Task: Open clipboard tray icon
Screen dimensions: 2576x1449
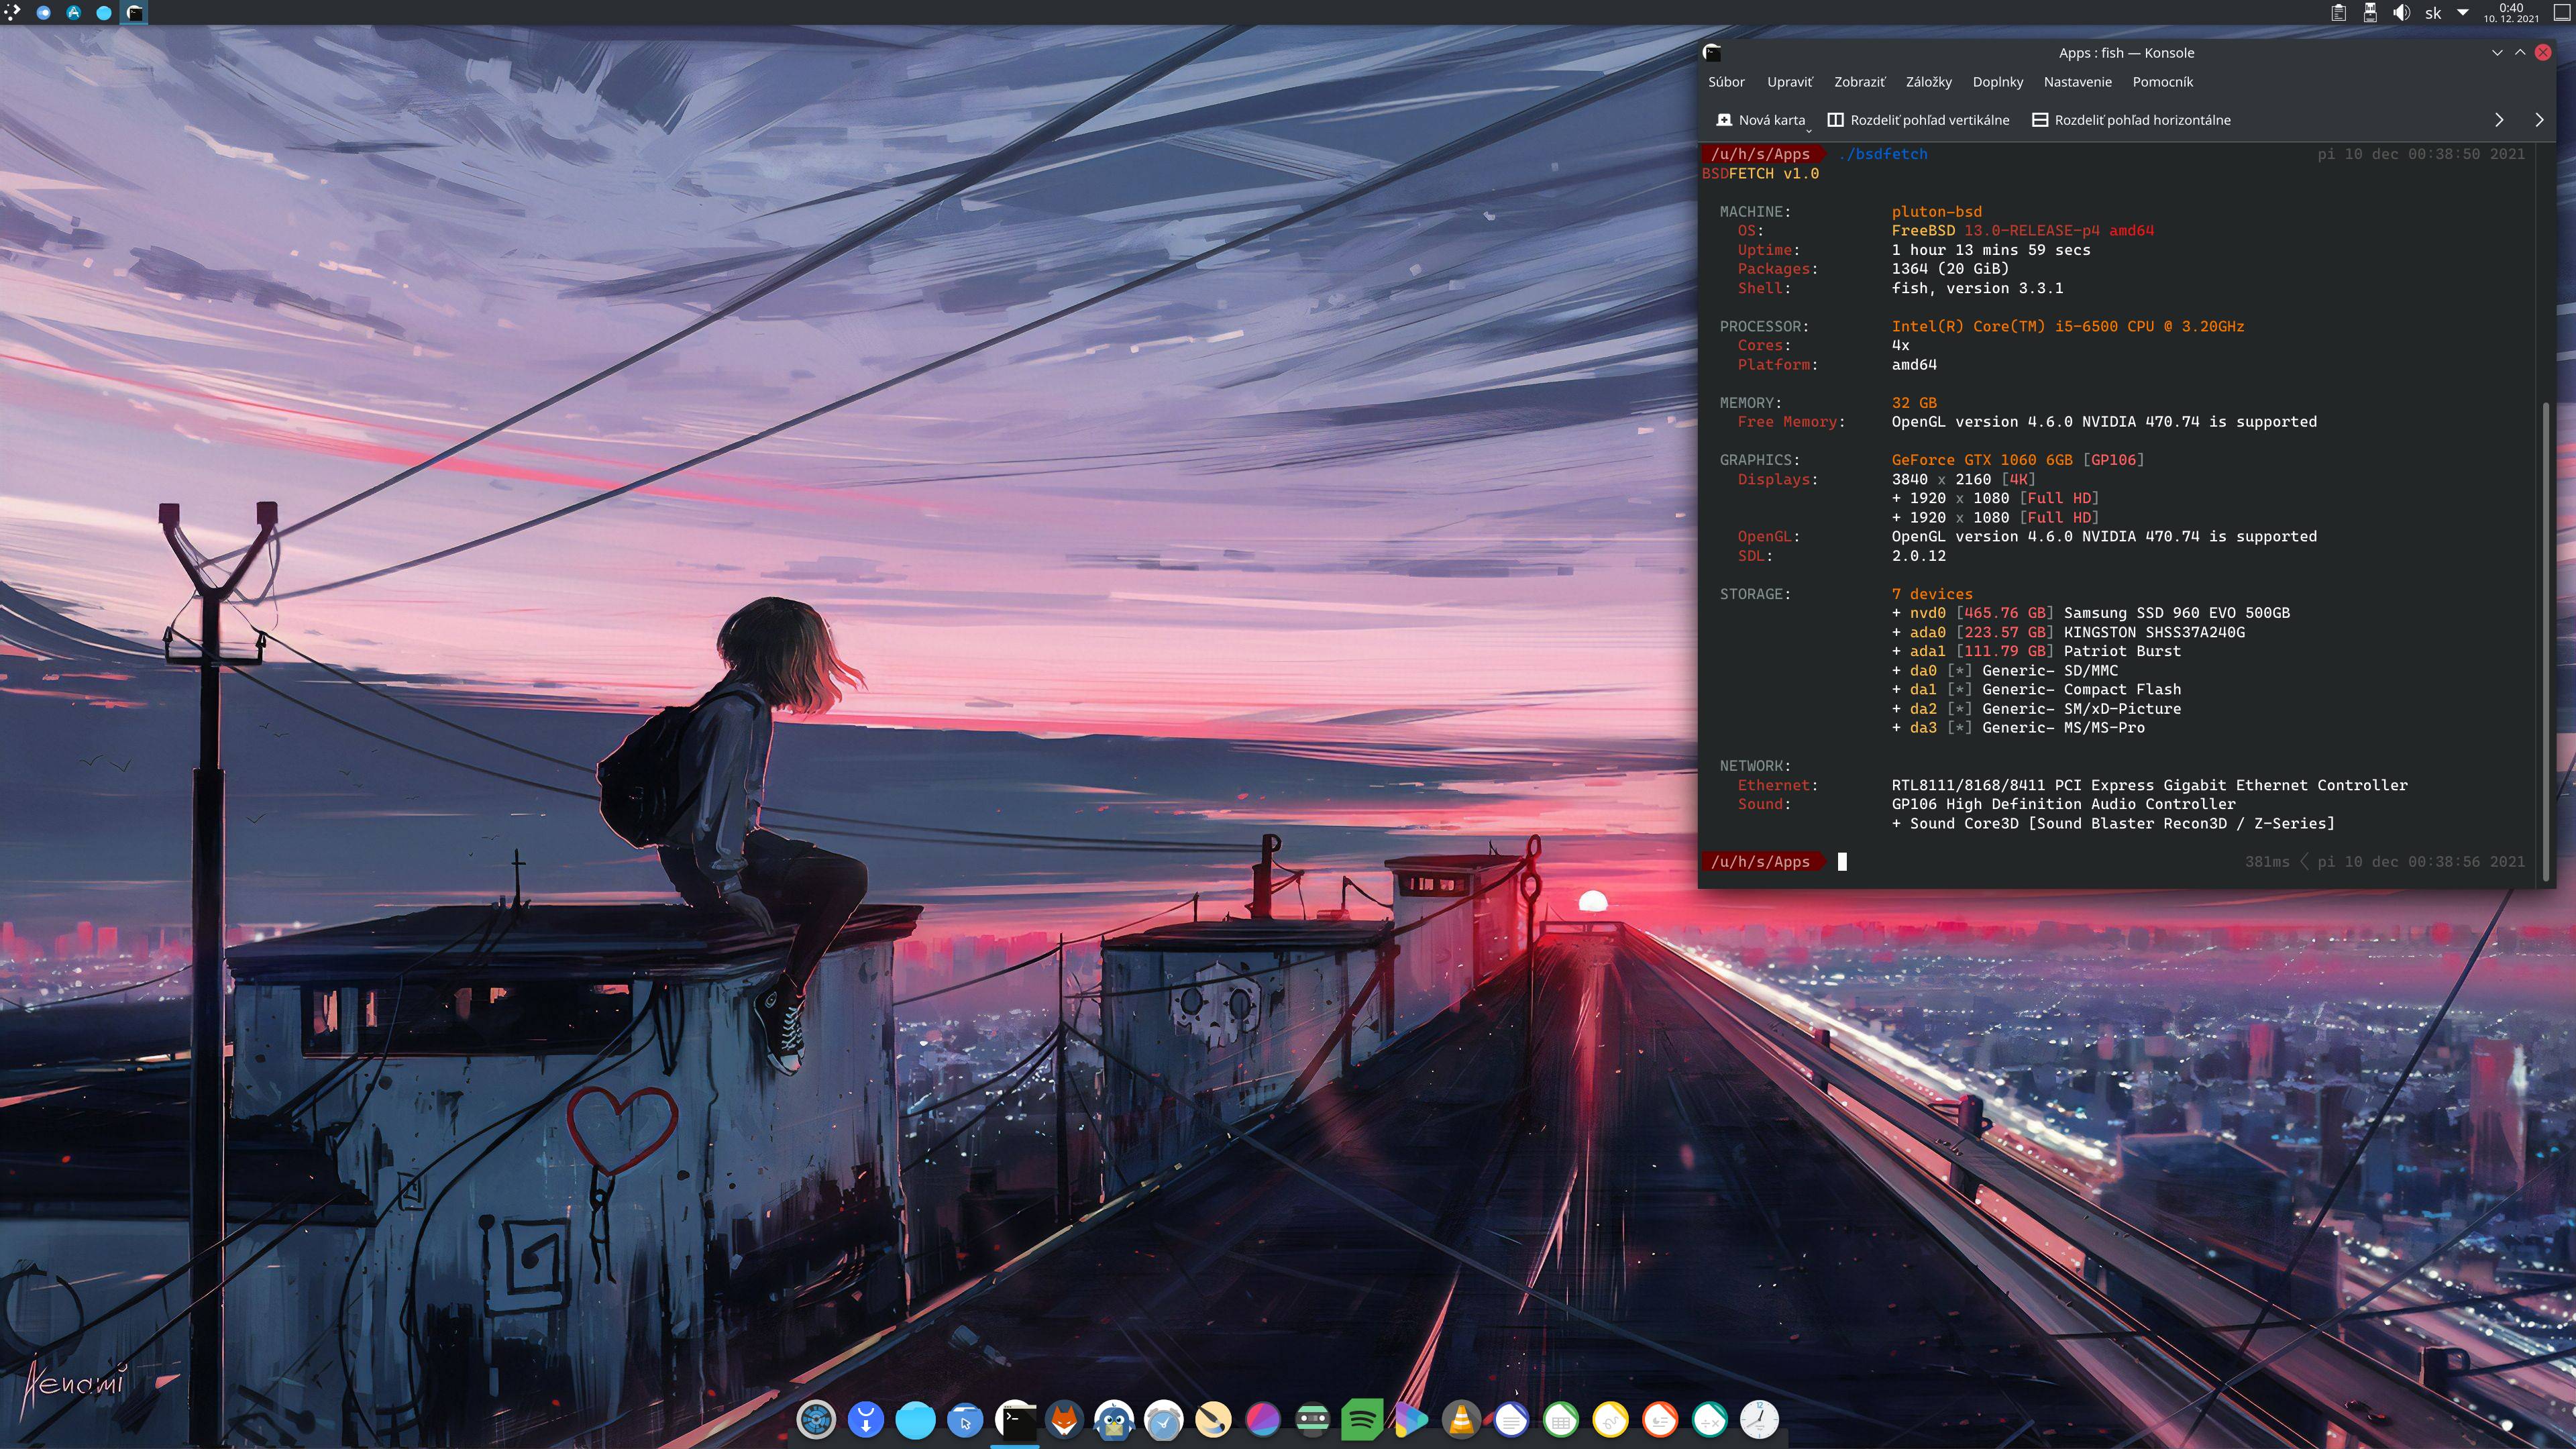Action: (2338, 13)
